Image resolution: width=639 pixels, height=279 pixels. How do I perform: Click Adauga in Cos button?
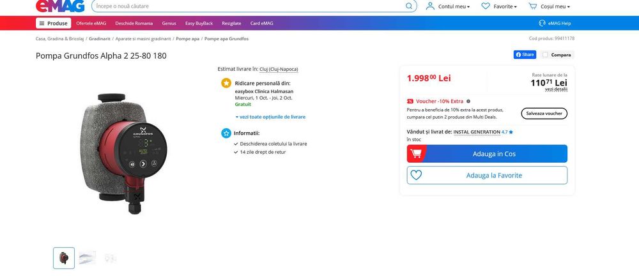click(x=487, y=154)
